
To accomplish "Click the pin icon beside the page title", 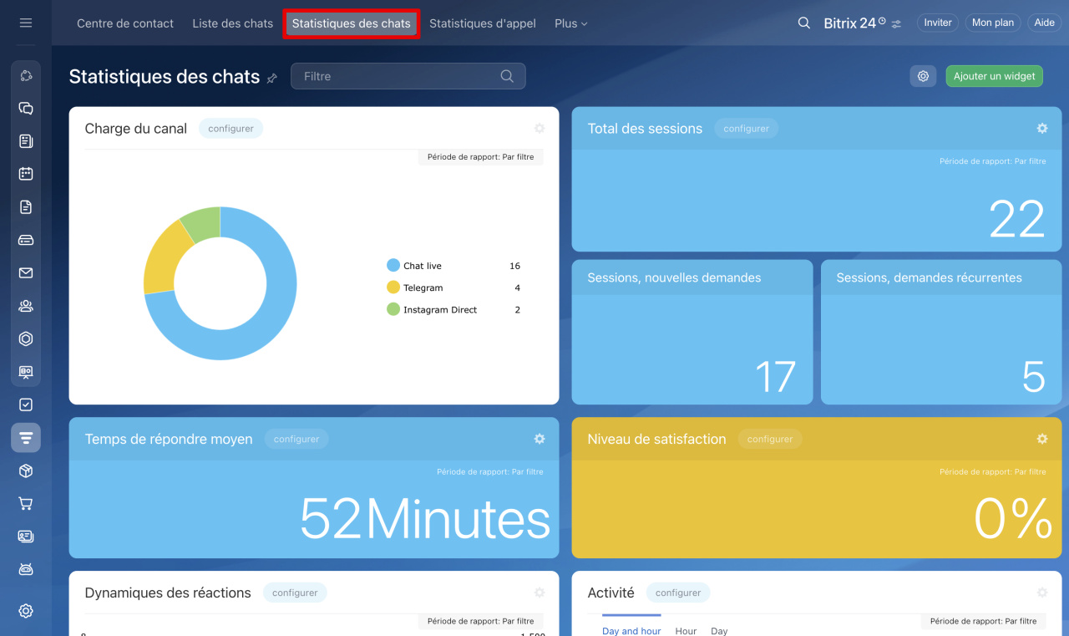I will [x=272, y=78].
